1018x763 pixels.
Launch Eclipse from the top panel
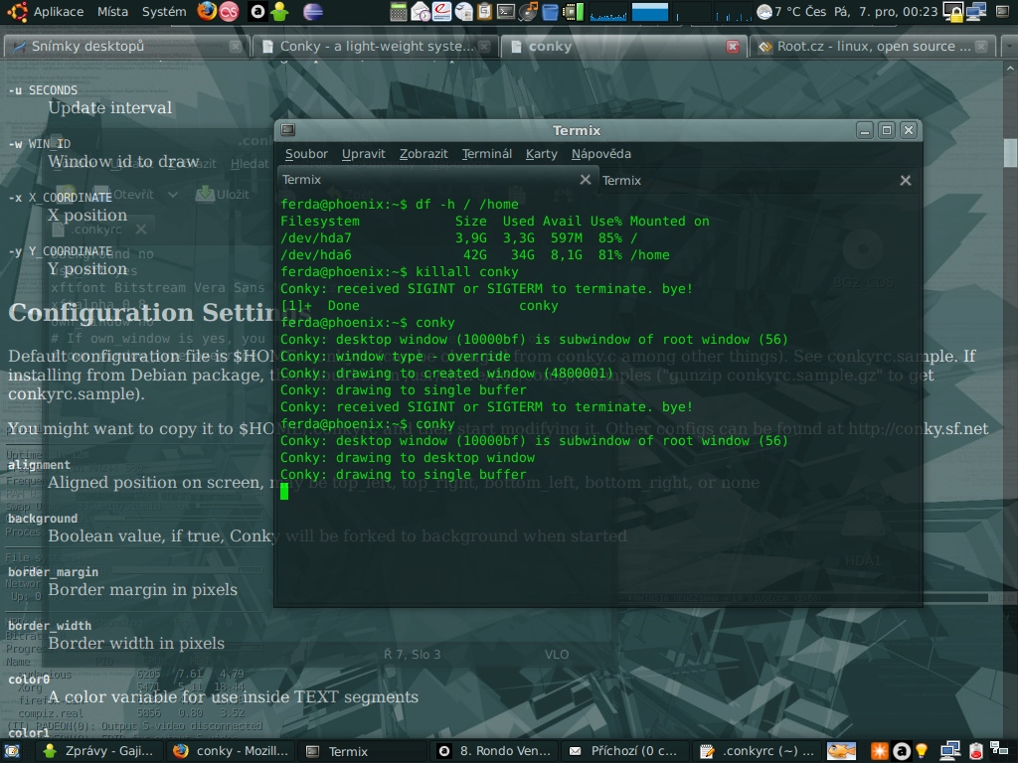(313, 11)
